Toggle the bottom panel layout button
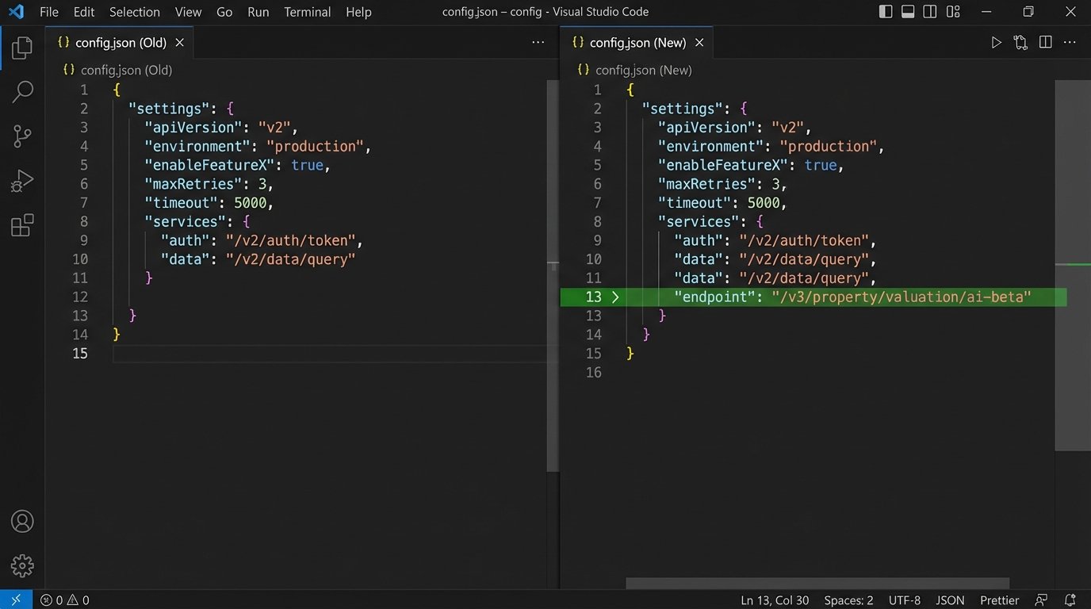The width and height of the screenshot is (1091, 609). tap(908, 12)
